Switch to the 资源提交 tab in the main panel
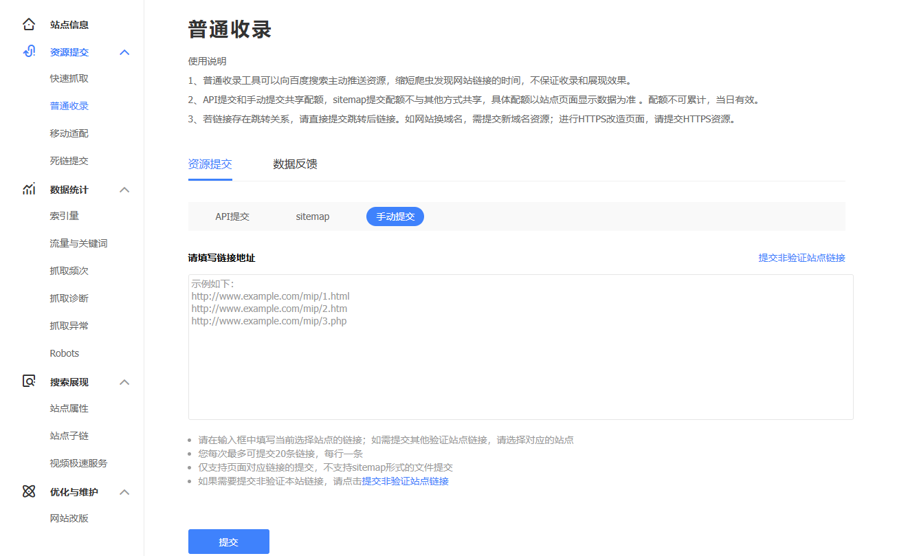 point(210,164)
